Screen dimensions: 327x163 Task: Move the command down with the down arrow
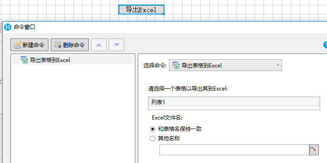(116, 45)
